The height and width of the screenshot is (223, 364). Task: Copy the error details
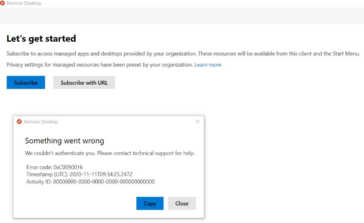coord(150,203)
